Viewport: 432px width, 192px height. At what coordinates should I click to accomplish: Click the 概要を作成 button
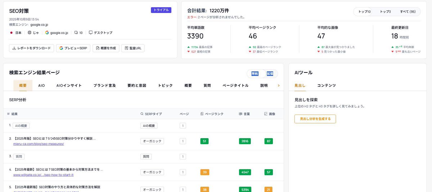pos(106,48)
